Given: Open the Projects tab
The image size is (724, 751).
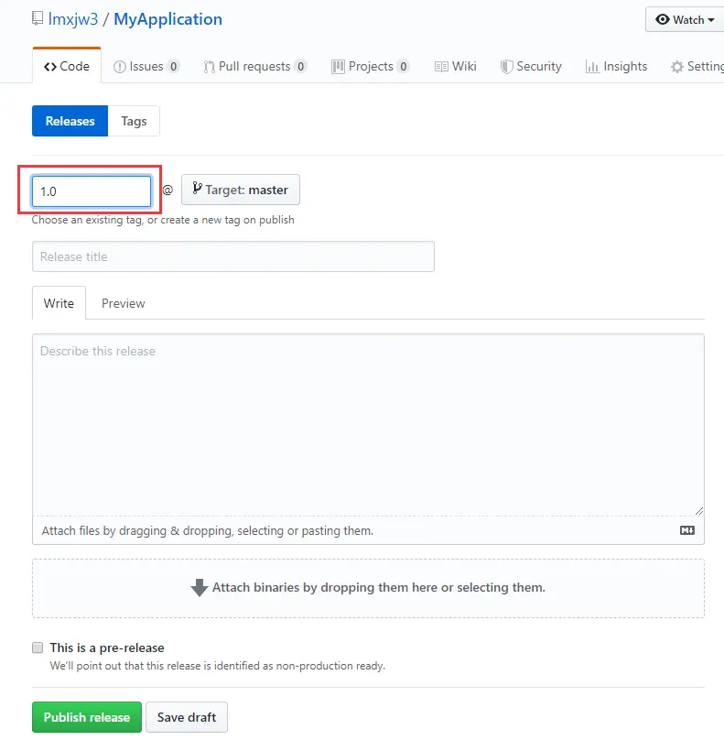Looking at the screenshot, I should (x=371, y=66).
